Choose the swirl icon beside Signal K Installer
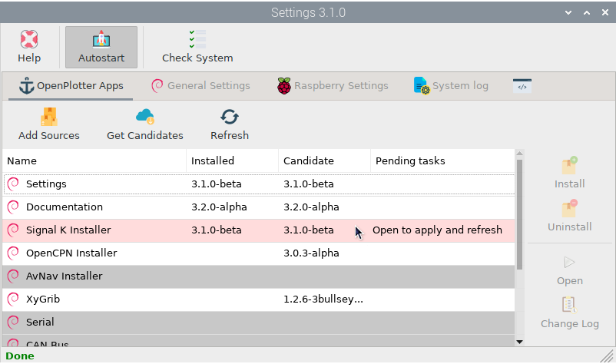This screenshot has height=364, width=616. [x=13, y=230]
